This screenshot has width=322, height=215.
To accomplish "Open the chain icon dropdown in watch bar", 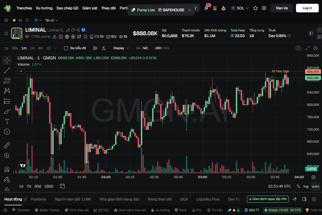I will (38, 20).
